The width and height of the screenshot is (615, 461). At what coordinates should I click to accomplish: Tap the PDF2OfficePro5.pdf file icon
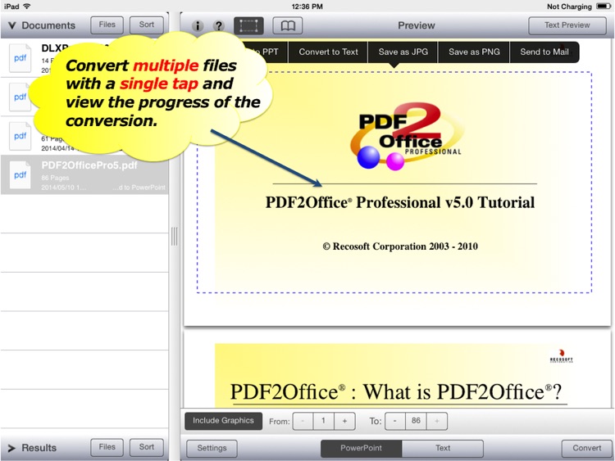coord(20,174)
